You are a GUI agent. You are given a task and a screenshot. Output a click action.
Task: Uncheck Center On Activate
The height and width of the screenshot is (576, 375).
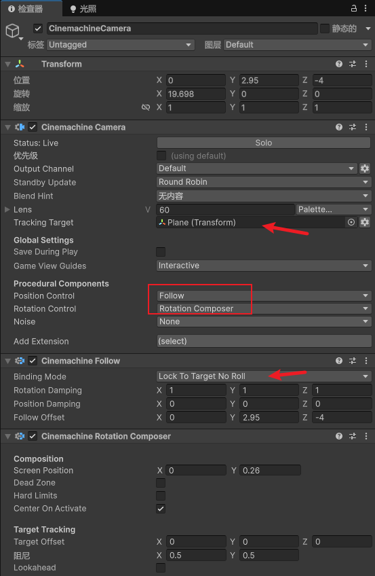(161, 508)
